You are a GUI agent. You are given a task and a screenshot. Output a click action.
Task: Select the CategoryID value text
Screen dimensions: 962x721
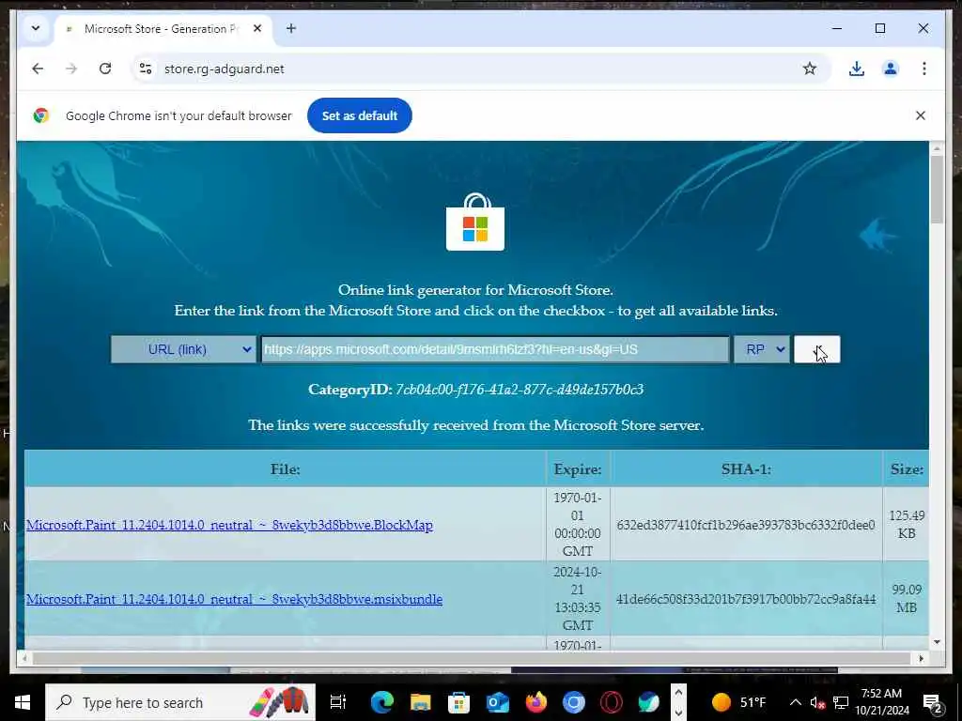tap(519, 390)
